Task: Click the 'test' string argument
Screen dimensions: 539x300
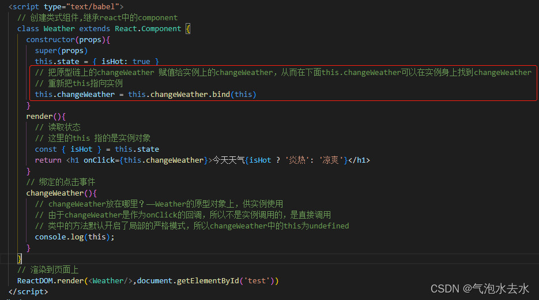Action: point(257,281)
